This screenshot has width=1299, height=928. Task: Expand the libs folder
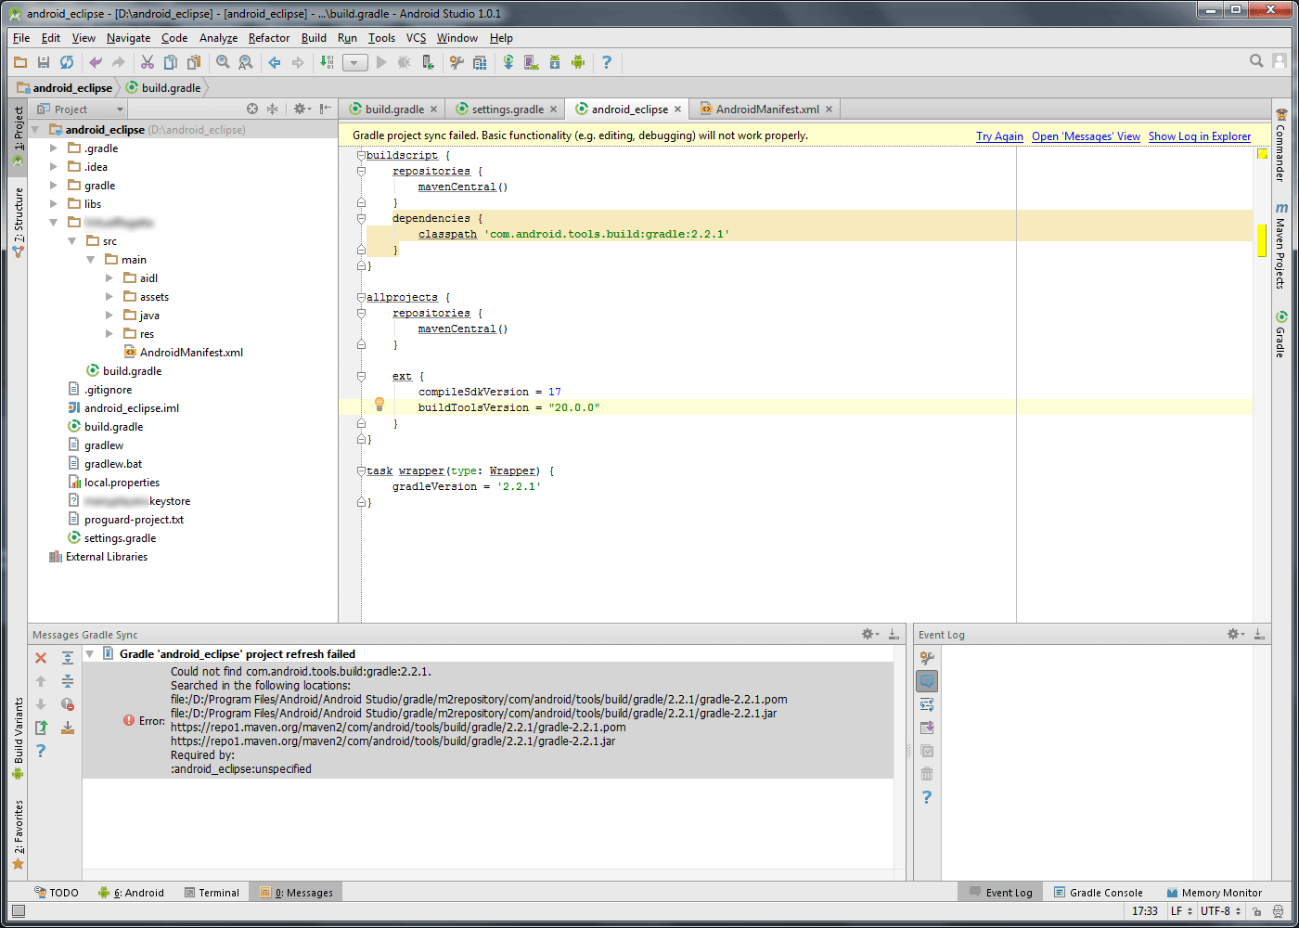pos(54,204)
